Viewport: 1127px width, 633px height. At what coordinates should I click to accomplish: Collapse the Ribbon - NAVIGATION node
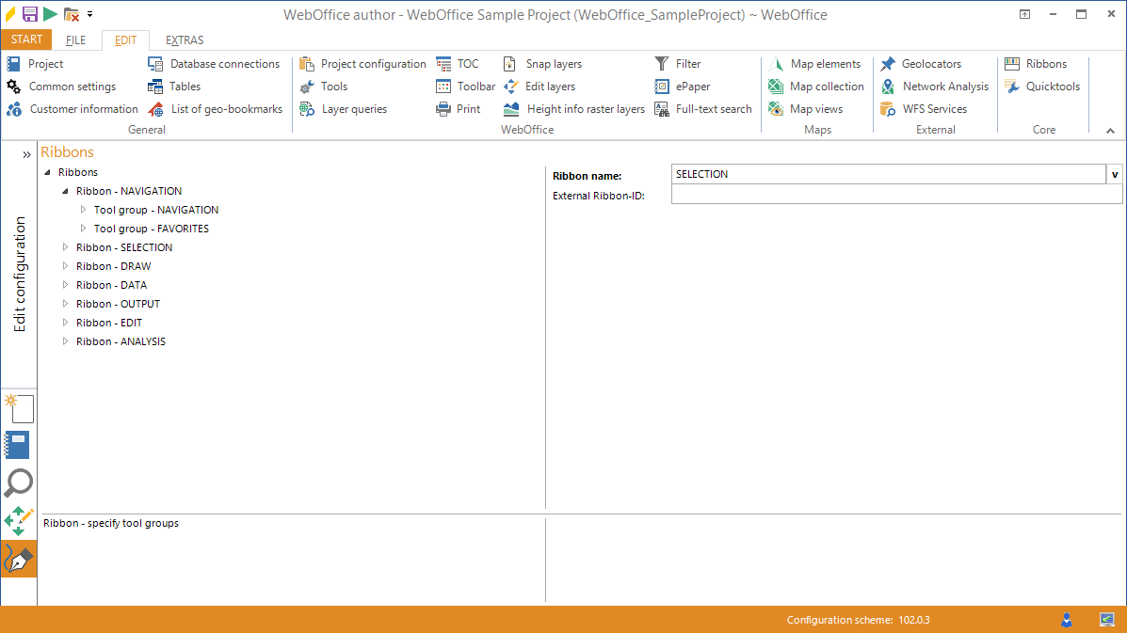(x=63, y=190)
